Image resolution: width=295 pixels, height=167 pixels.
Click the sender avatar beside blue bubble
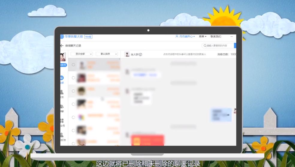pyautogui.click(x=235, y=111)
